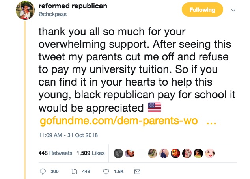Viewport: 250px width, 179px height.
Task: Expand the tweet options chevron menu
Action: [x=233, y=10]
